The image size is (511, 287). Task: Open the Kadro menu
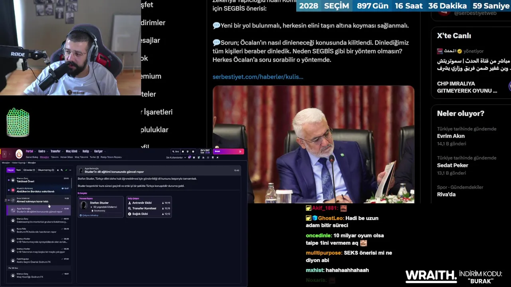(x=43, y=151)
